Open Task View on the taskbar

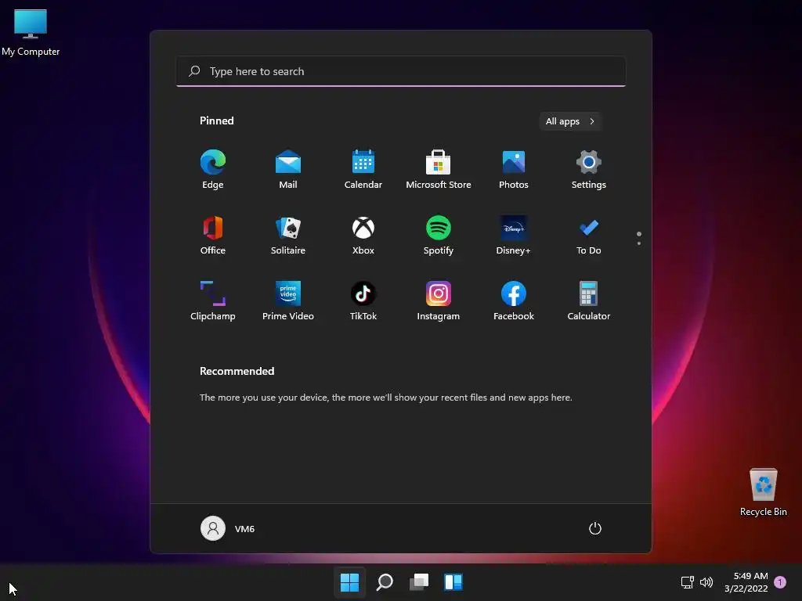tap(419, 581)
